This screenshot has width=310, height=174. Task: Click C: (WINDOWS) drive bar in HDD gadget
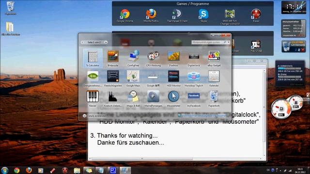(290, 69)
